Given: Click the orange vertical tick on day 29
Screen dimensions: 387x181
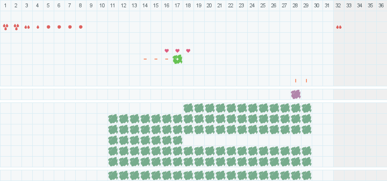Looking at the screenshot, I should pos(306,80).
